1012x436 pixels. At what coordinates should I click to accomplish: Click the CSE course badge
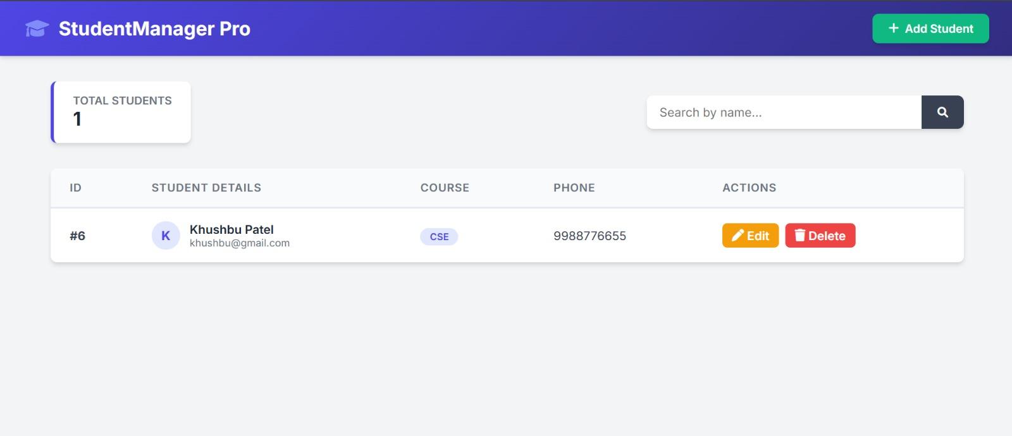[439, 236]
